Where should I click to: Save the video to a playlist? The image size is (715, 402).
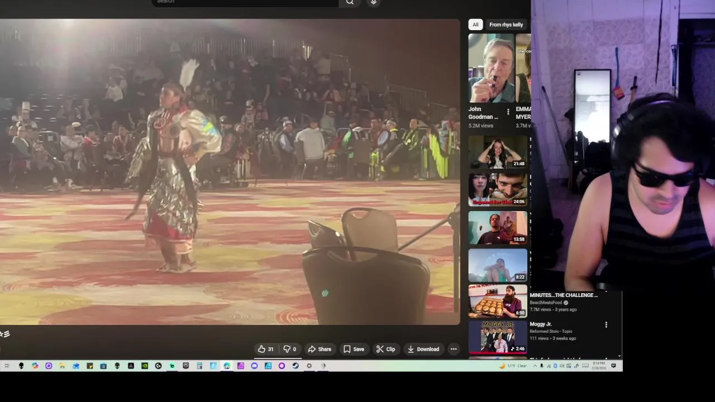tap(354, 349)
